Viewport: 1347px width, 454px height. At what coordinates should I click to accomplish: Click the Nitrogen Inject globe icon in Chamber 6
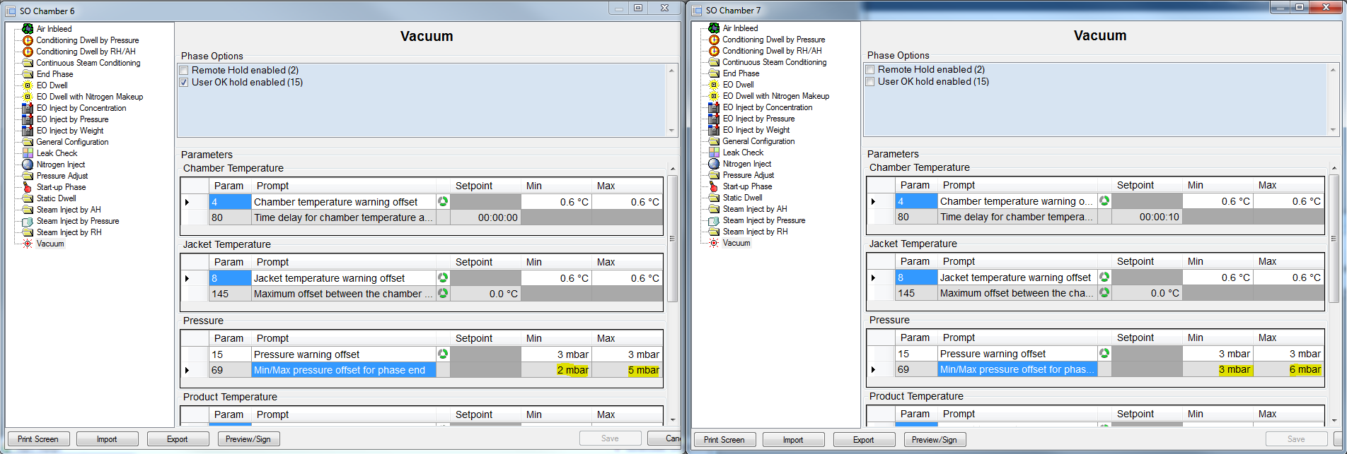[x=28, y=165]
